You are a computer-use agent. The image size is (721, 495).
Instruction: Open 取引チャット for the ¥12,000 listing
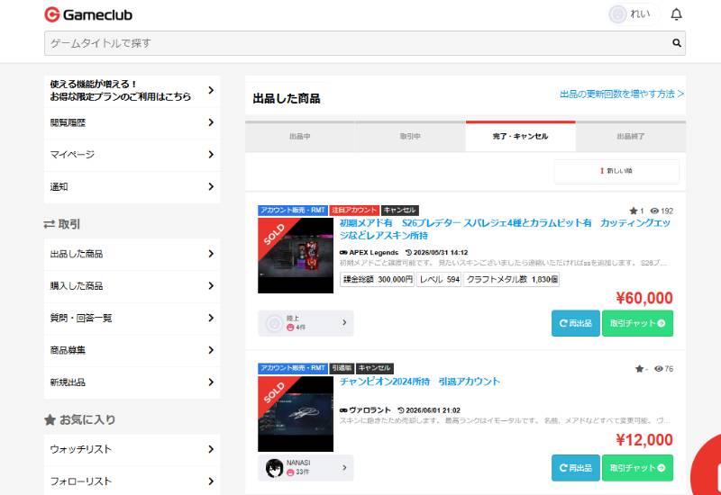click(x=637, y=468)
